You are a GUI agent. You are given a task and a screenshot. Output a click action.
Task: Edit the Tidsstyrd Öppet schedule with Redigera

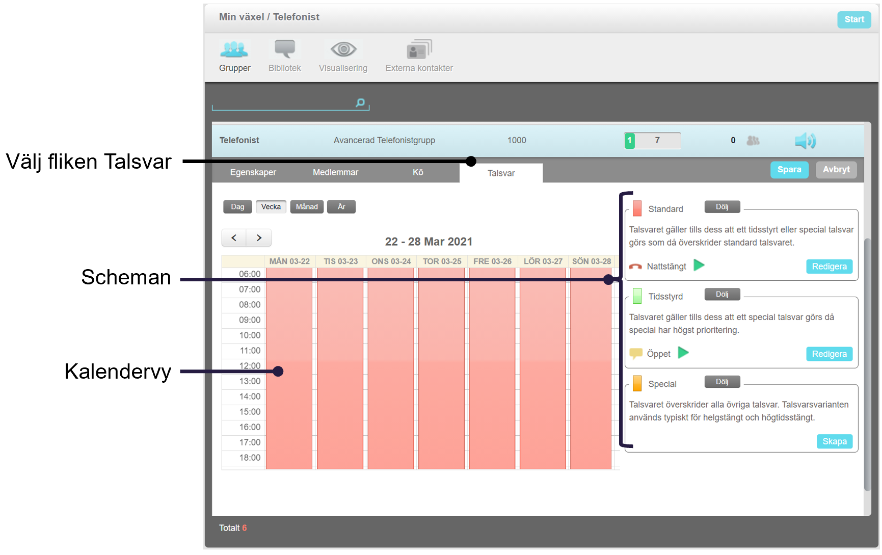click(829, 354)
